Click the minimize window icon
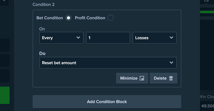The image size is (214, 111). [142, 78]
